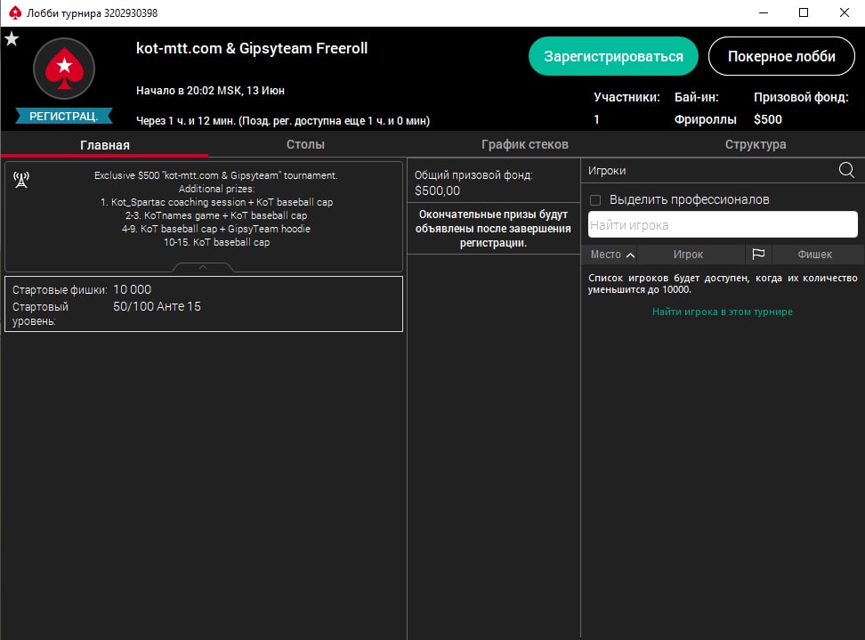Click the Игроки panel header
Viewport: 865px width, 640px height.
click(x=607, y=171)
